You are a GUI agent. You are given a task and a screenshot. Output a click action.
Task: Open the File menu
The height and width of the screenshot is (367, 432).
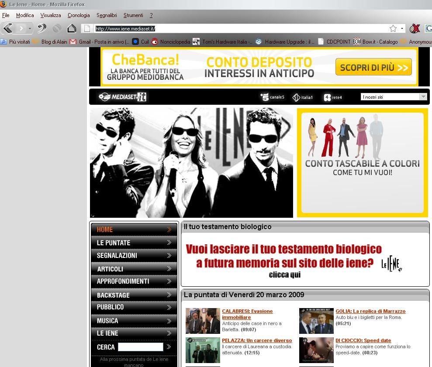[6, 15]
